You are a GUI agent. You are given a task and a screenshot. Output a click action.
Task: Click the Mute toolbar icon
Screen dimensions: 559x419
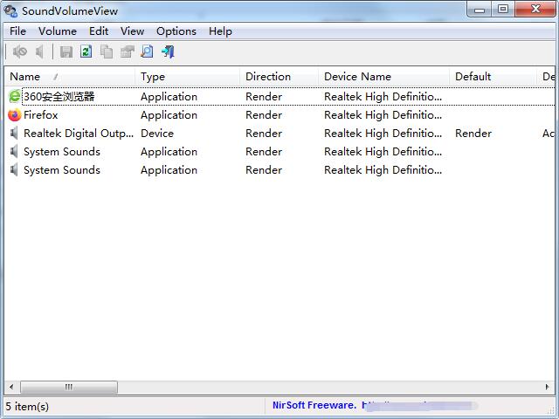(19, 52)
